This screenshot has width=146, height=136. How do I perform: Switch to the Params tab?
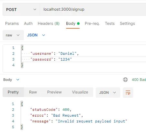tap(12, 24)
